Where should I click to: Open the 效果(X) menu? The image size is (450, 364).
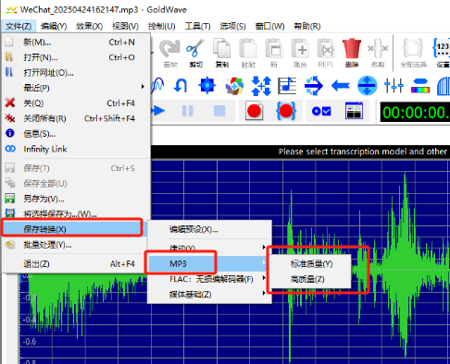tap(89, 26)
